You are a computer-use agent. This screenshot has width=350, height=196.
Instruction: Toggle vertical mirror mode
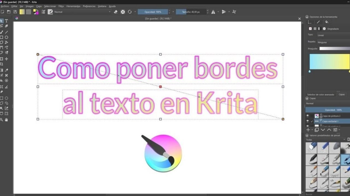point(224,12)
